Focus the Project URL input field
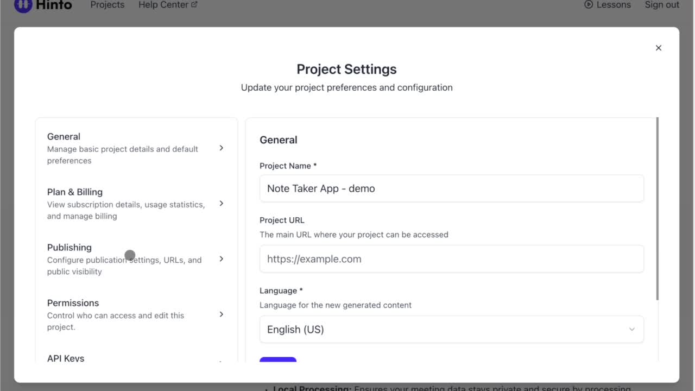This screenshot has width=695, height=391. pyautogui.click(x=451, y=259)
